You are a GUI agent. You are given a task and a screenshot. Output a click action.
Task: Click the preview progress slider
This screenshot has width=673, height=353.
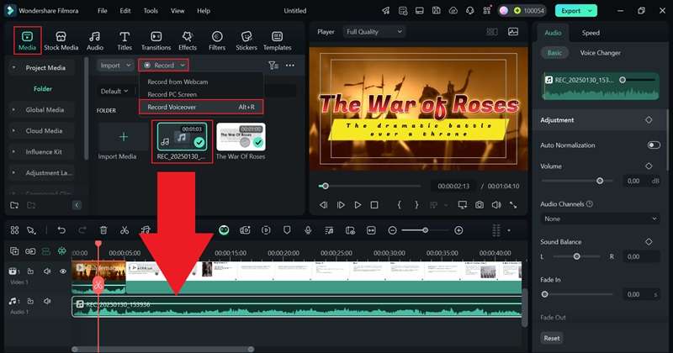(x=370, y=186)
